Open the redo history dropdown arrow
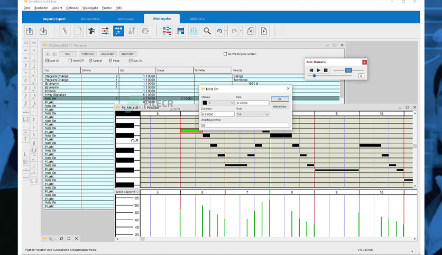 pyautogui.click(x=241, y=31)
